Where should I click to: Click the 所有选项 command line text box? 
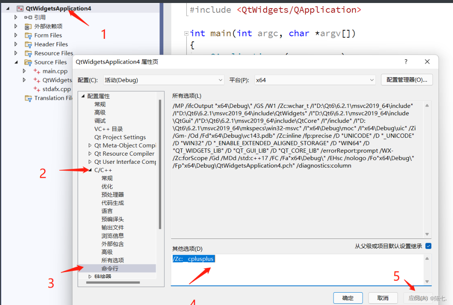click(x=298, y=169)
